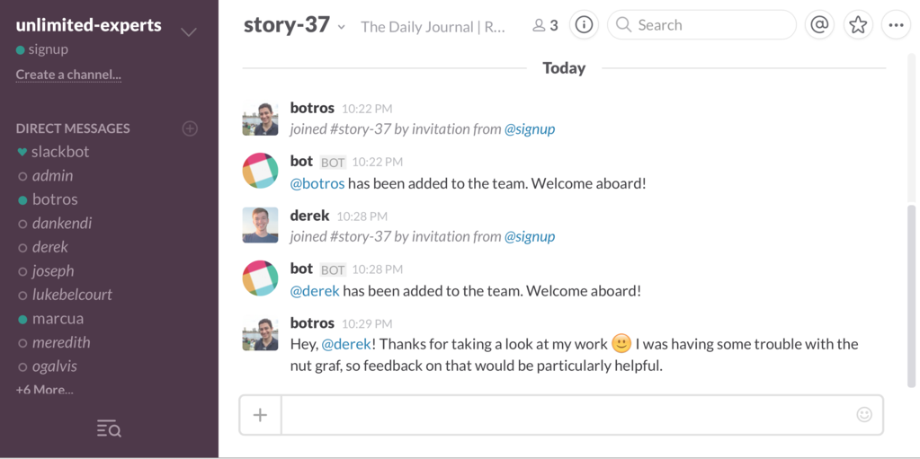Click the message pane scrollbar thumb

coord(911,296)
